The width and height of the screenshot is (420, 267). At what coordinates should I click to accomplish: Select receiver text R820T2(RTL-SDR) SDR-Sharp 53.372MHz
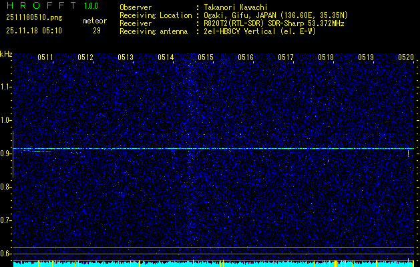click(274, 23)
